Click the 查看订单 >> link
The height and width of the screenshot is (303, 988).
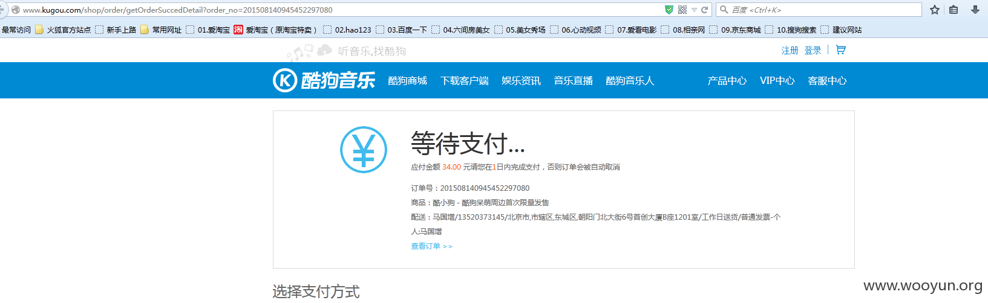(x=431, y=246)
